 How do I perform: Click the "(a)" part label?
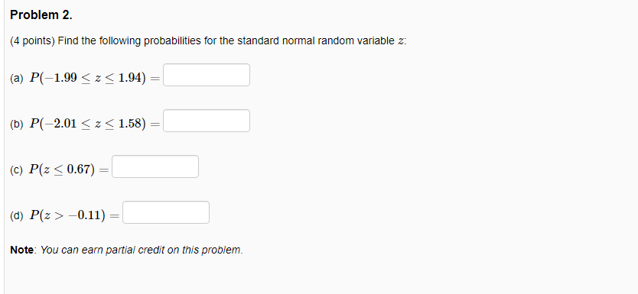[17, 79]
